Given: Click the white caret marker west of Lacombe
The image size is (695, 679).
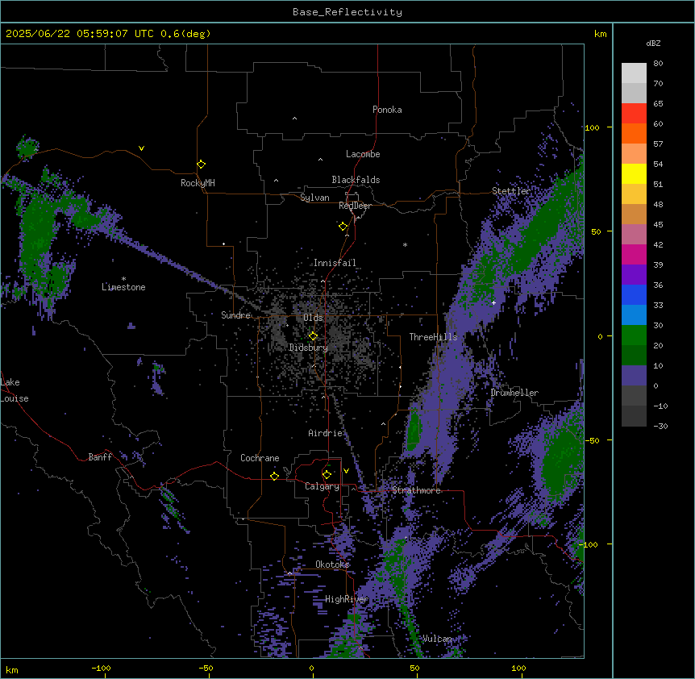Looking at the screenshot, I should pyautogui.click(x=320, y=159).
